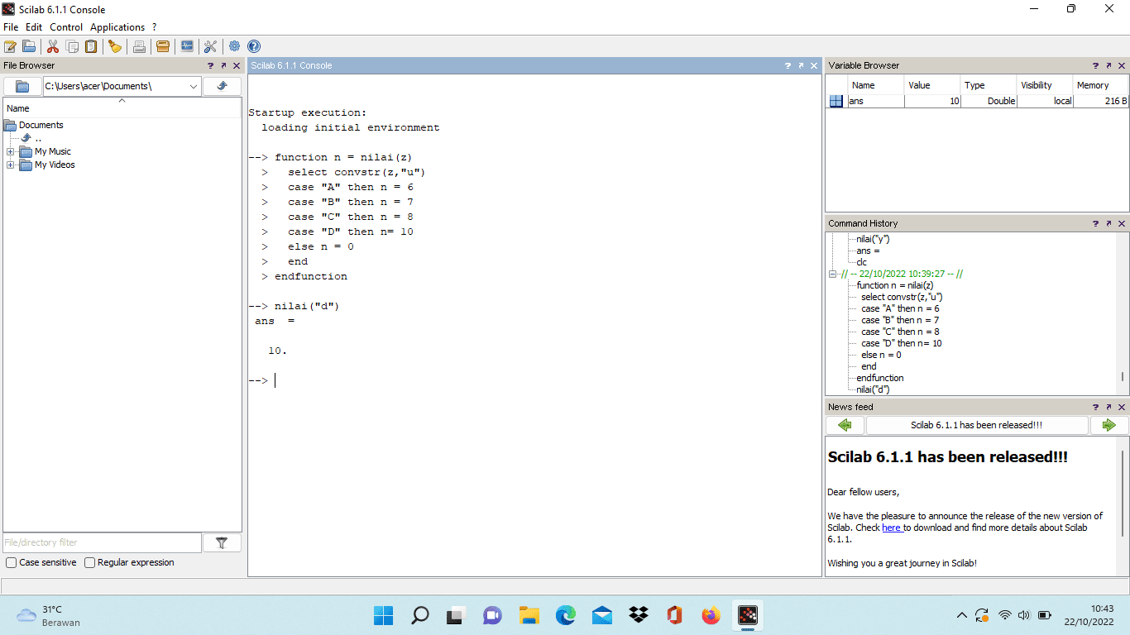Enable the Case sensitive checkbox
Screen dimensions: 1130x635
click(12, 563)
